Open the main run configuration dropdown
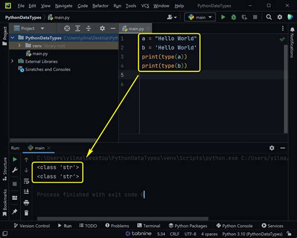The image size is (297, 238). coord(200,17)
